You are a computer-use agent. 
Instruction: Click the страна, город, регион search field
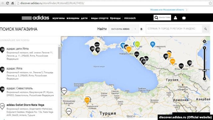[x=174, y=29]
